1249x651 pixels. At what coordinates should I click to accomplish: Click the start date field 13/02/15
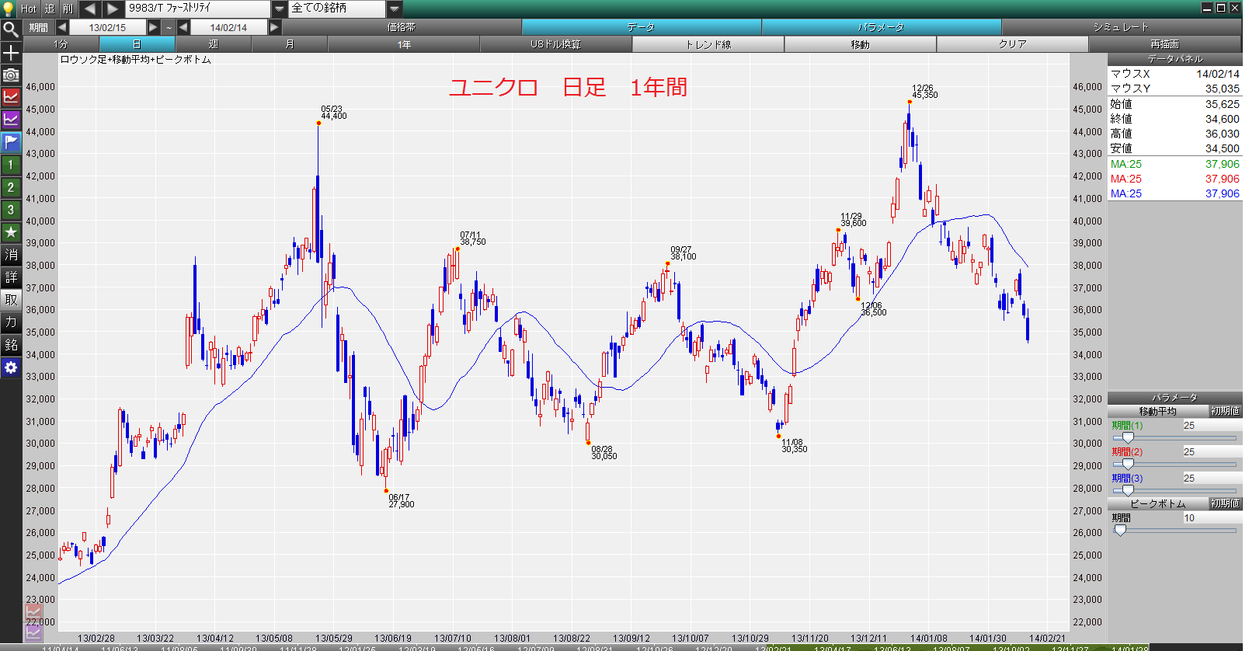(x=107, y=27)
